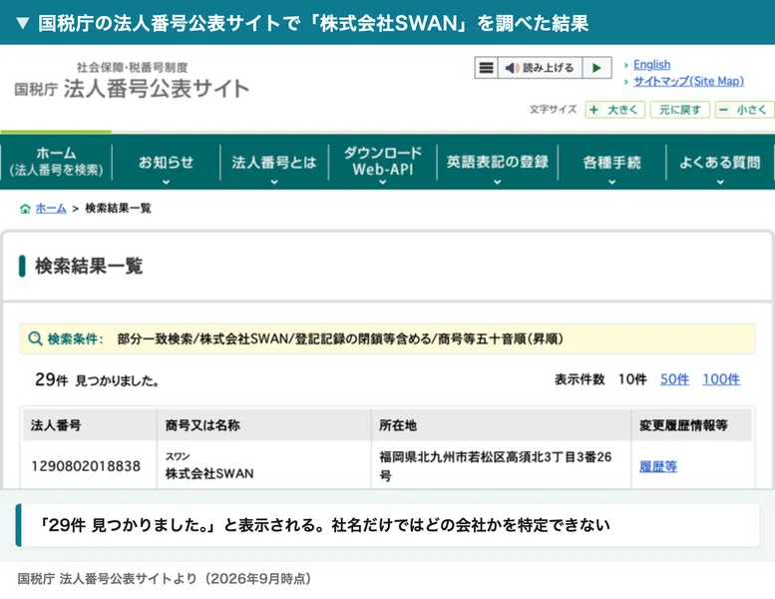
Task: Show 50件 results per page
Action: tap(674, 379)
